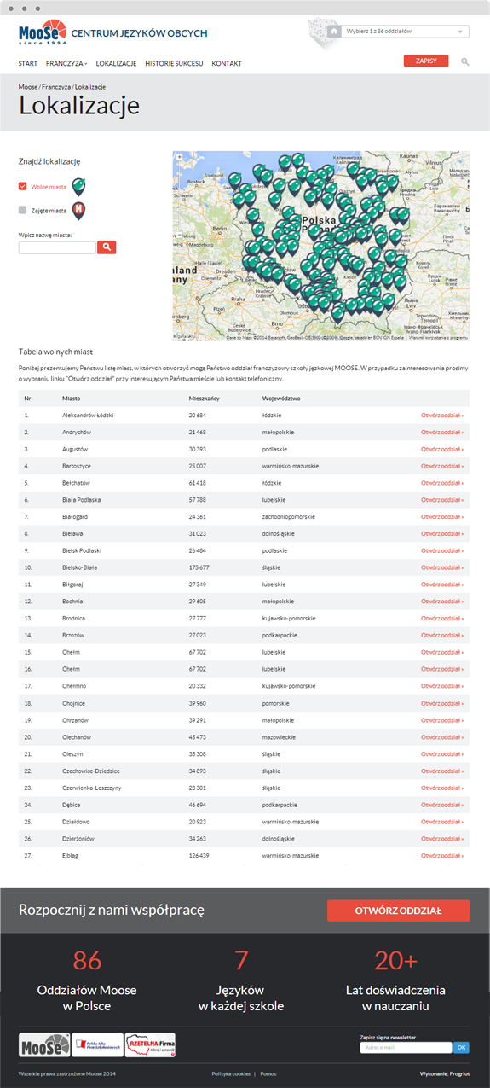Click 'Otwórz oddział' for Dębica
This screenshot has height=1088, width=490.
pos(441,805)
